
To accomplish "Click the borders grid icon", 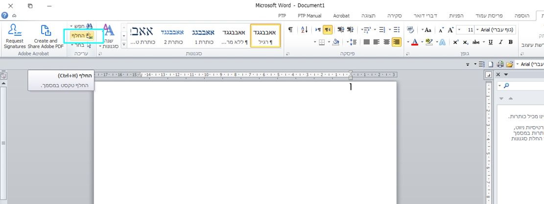I will click(x=322, y=42).
